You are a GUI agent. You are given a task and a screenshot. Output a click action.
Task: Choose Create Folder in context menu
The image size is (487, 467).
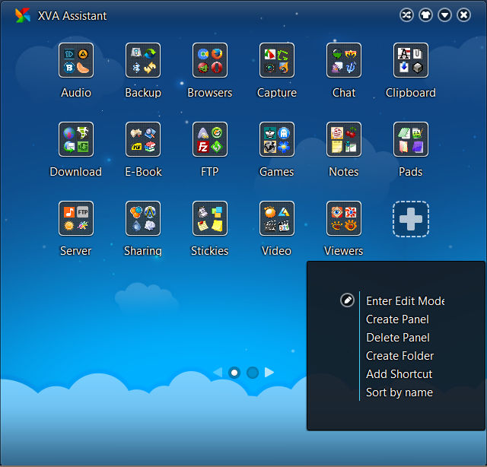pos(399,356)
